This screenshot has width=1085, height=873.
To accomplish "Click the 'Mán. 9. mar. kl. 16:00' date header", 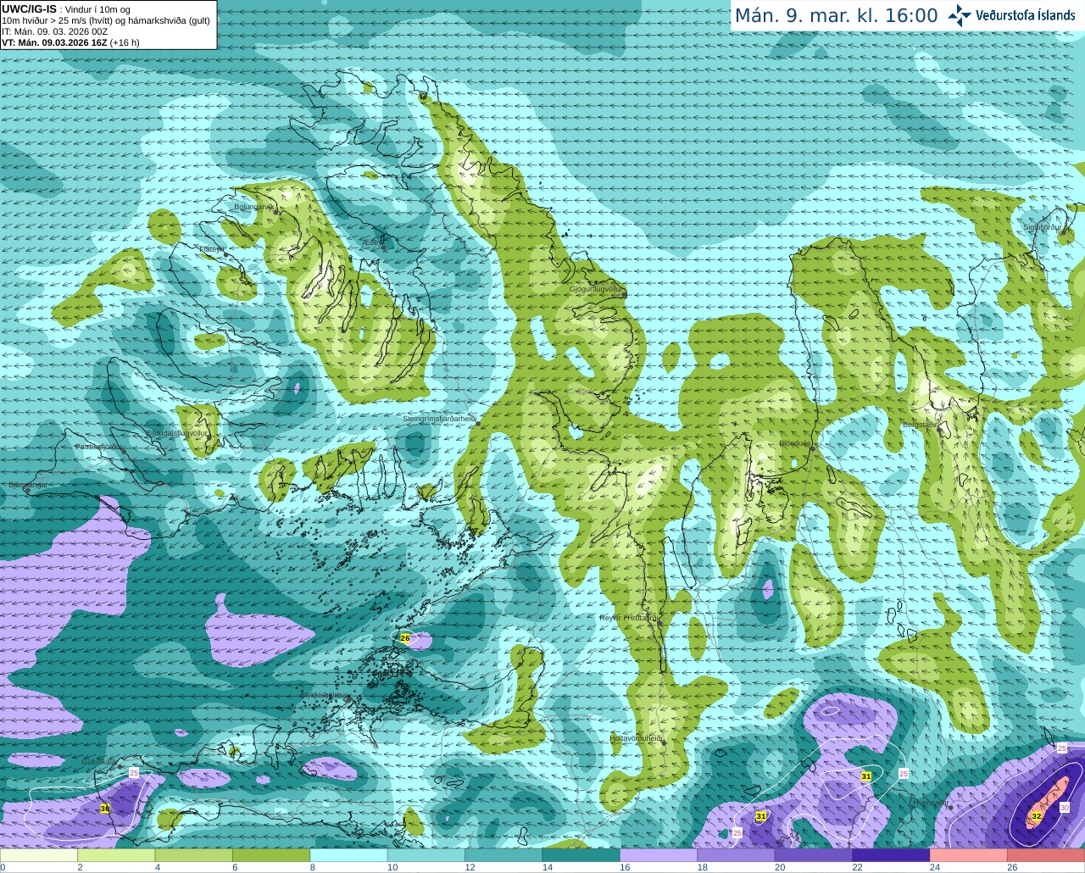I will [836, 16].
